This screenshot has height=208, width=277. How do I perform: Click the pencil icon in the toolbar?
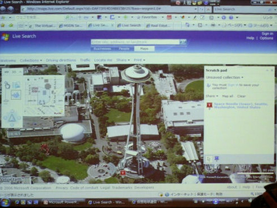click(x=195, y=17)
